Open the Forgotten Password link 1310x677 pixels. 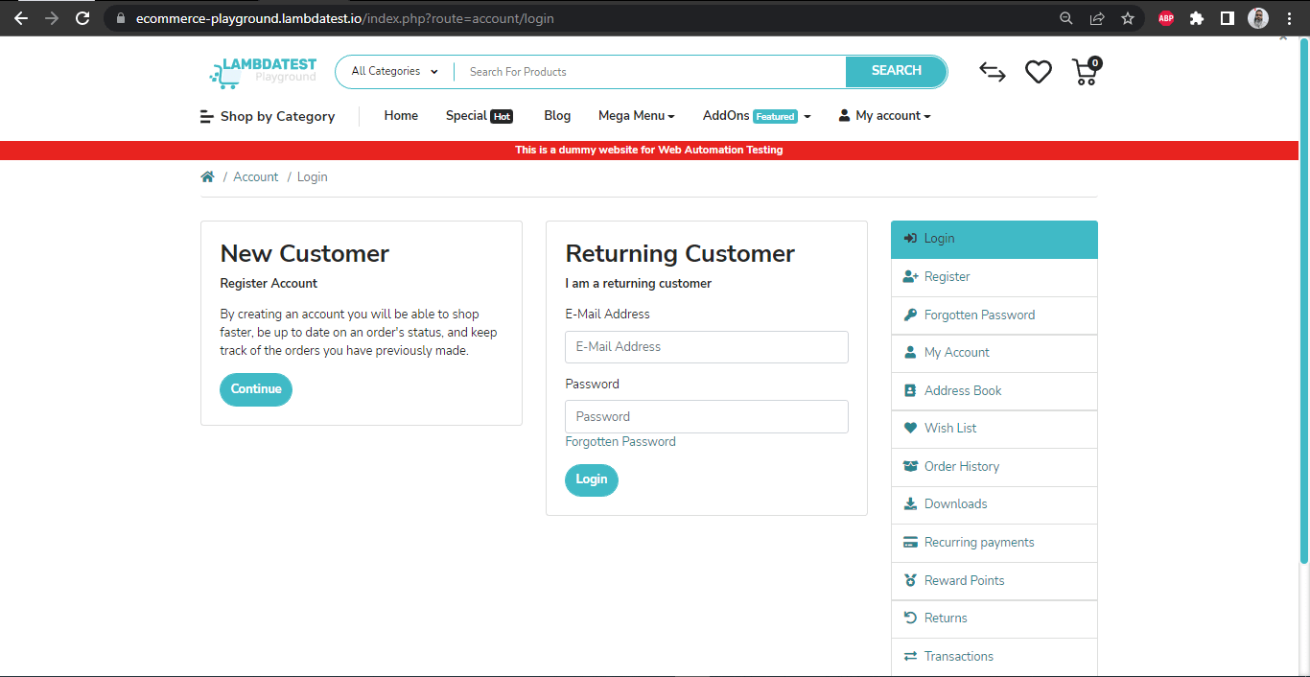(x=620, y=441)
